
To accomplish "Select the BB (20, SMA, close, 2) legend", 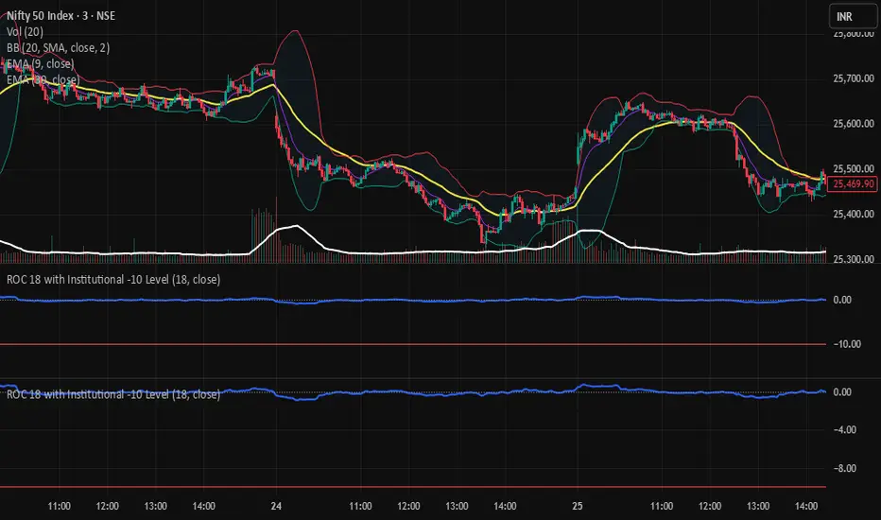I will tap(58, 48).
